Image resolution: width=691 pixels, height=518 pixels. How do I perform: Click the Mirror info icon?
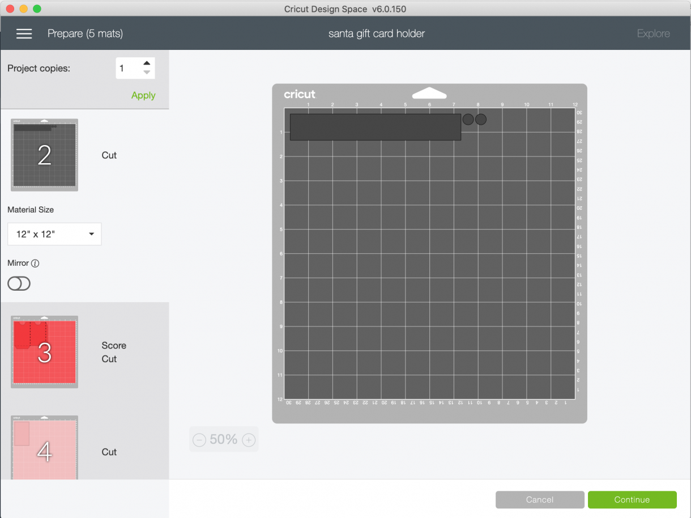click(x=35, y=264)
